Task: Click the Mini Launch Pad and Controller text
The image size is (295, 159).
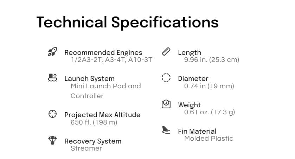Action: click(105, 91)
